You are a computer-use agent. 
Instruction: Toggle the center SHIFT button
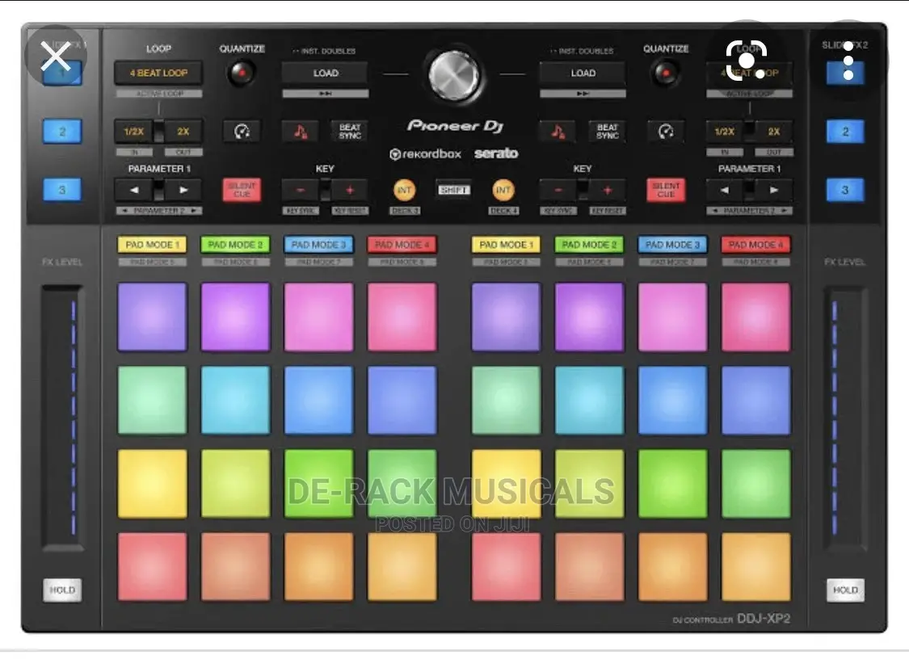click(453, 190)
